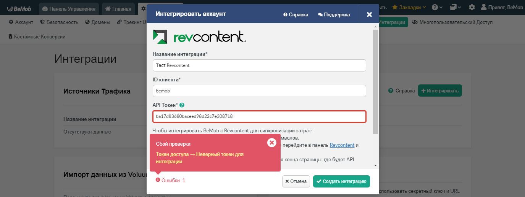Click the Ошибки: 1 error indicator
The height and width of the screenshot is (197, 525).
[x=170, y=180]
